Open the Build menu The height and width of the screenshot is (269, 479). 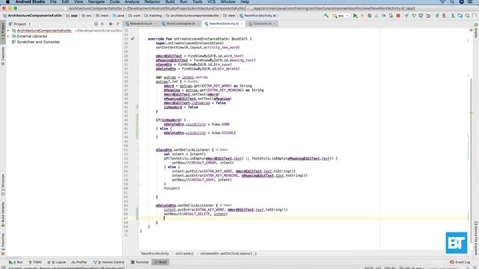[x=170, y=1]
